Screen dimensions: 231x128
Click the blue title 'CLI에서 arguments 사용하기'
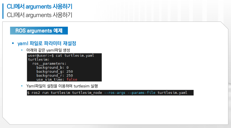[39, 7]
